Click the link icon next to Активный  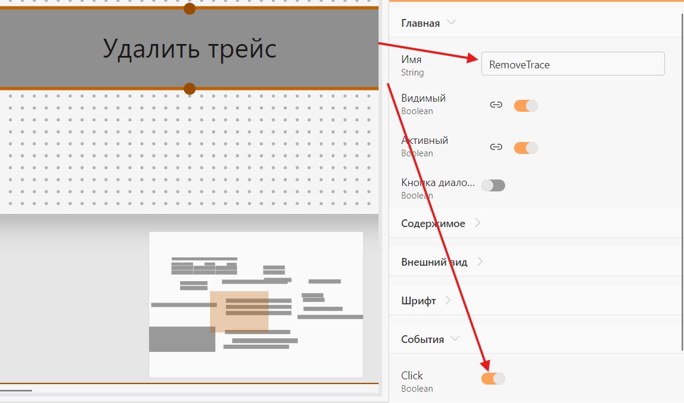(x=496, y=147)
